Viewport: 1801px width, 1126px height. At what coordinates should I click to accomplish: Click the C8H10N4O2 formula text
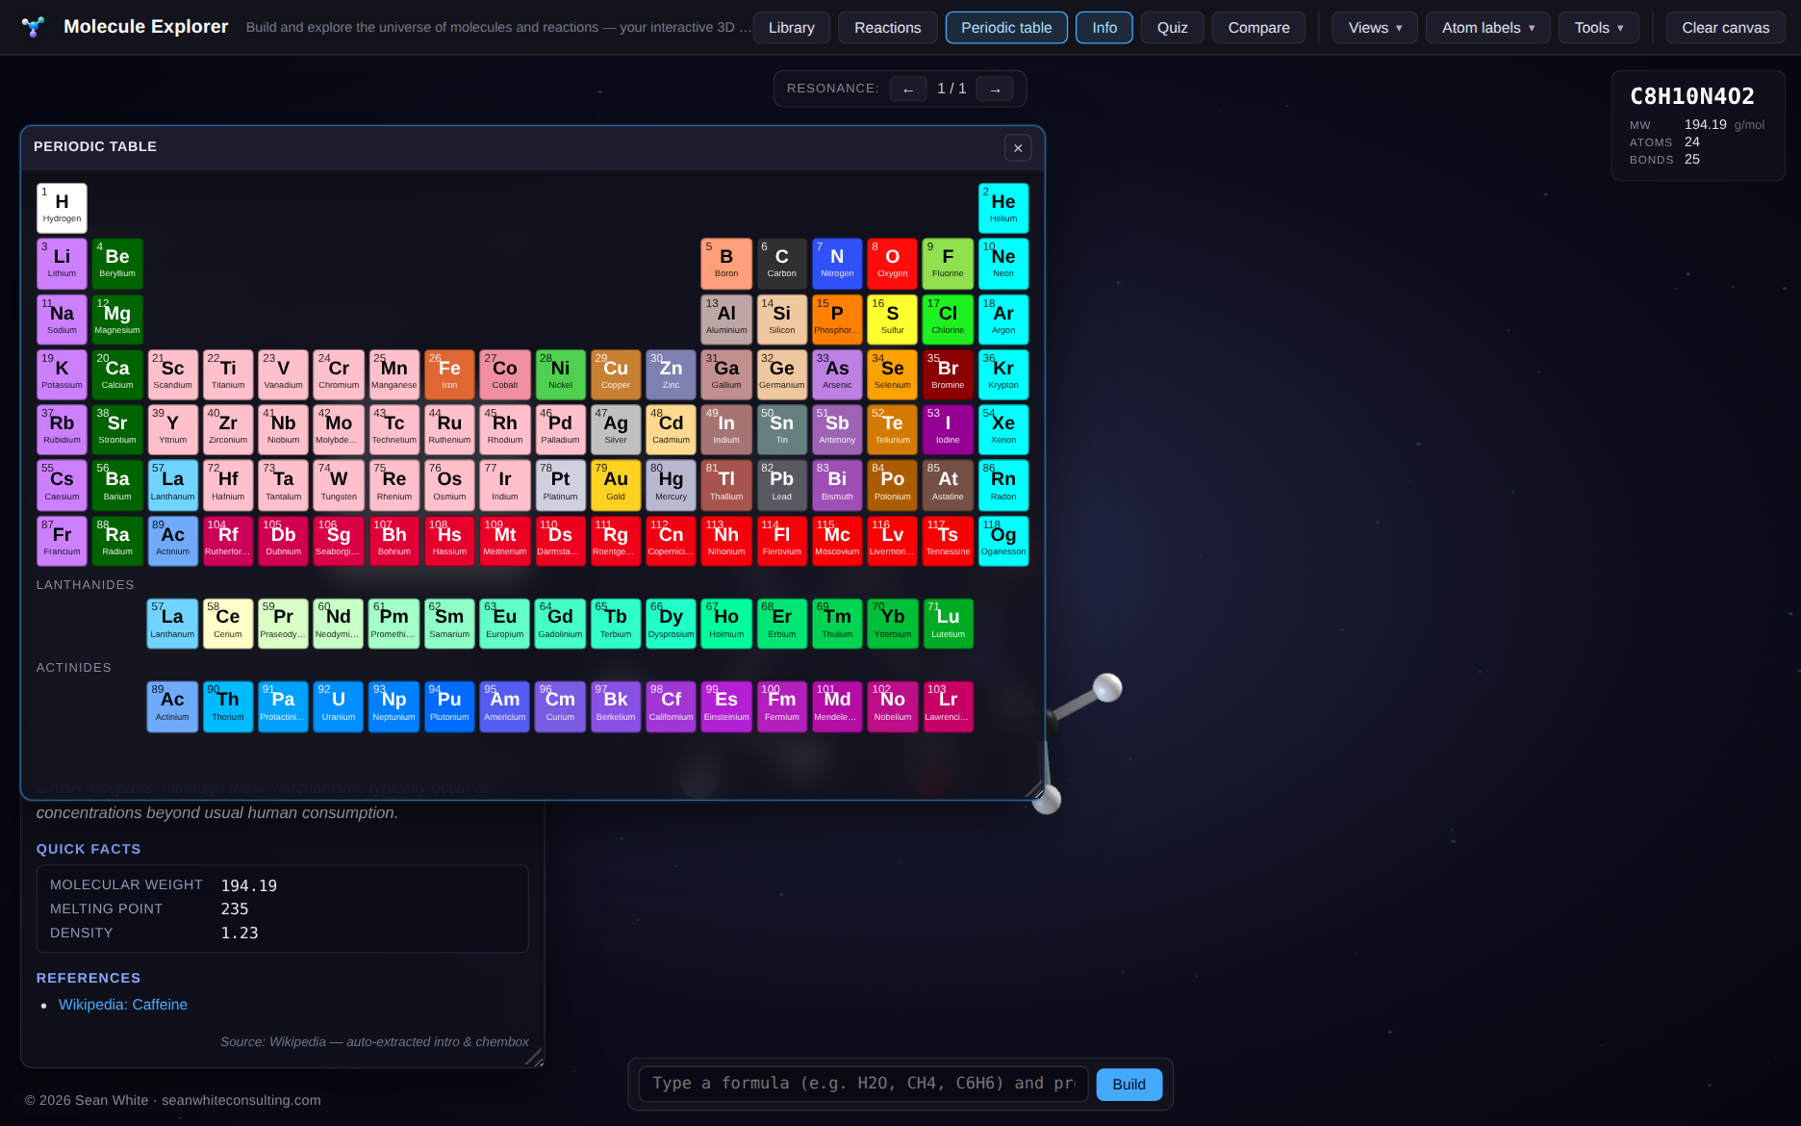1691,96
